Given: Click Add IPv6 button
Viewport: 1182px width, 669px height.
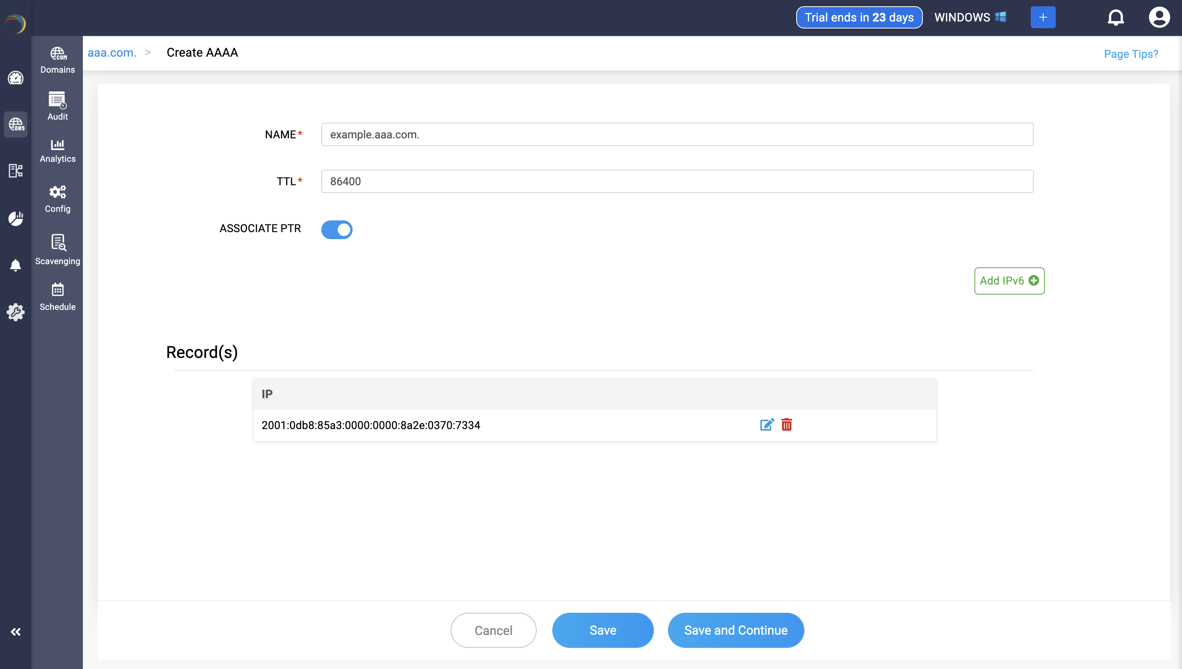Looking at the screenshot, I should tap(1009, 281).
